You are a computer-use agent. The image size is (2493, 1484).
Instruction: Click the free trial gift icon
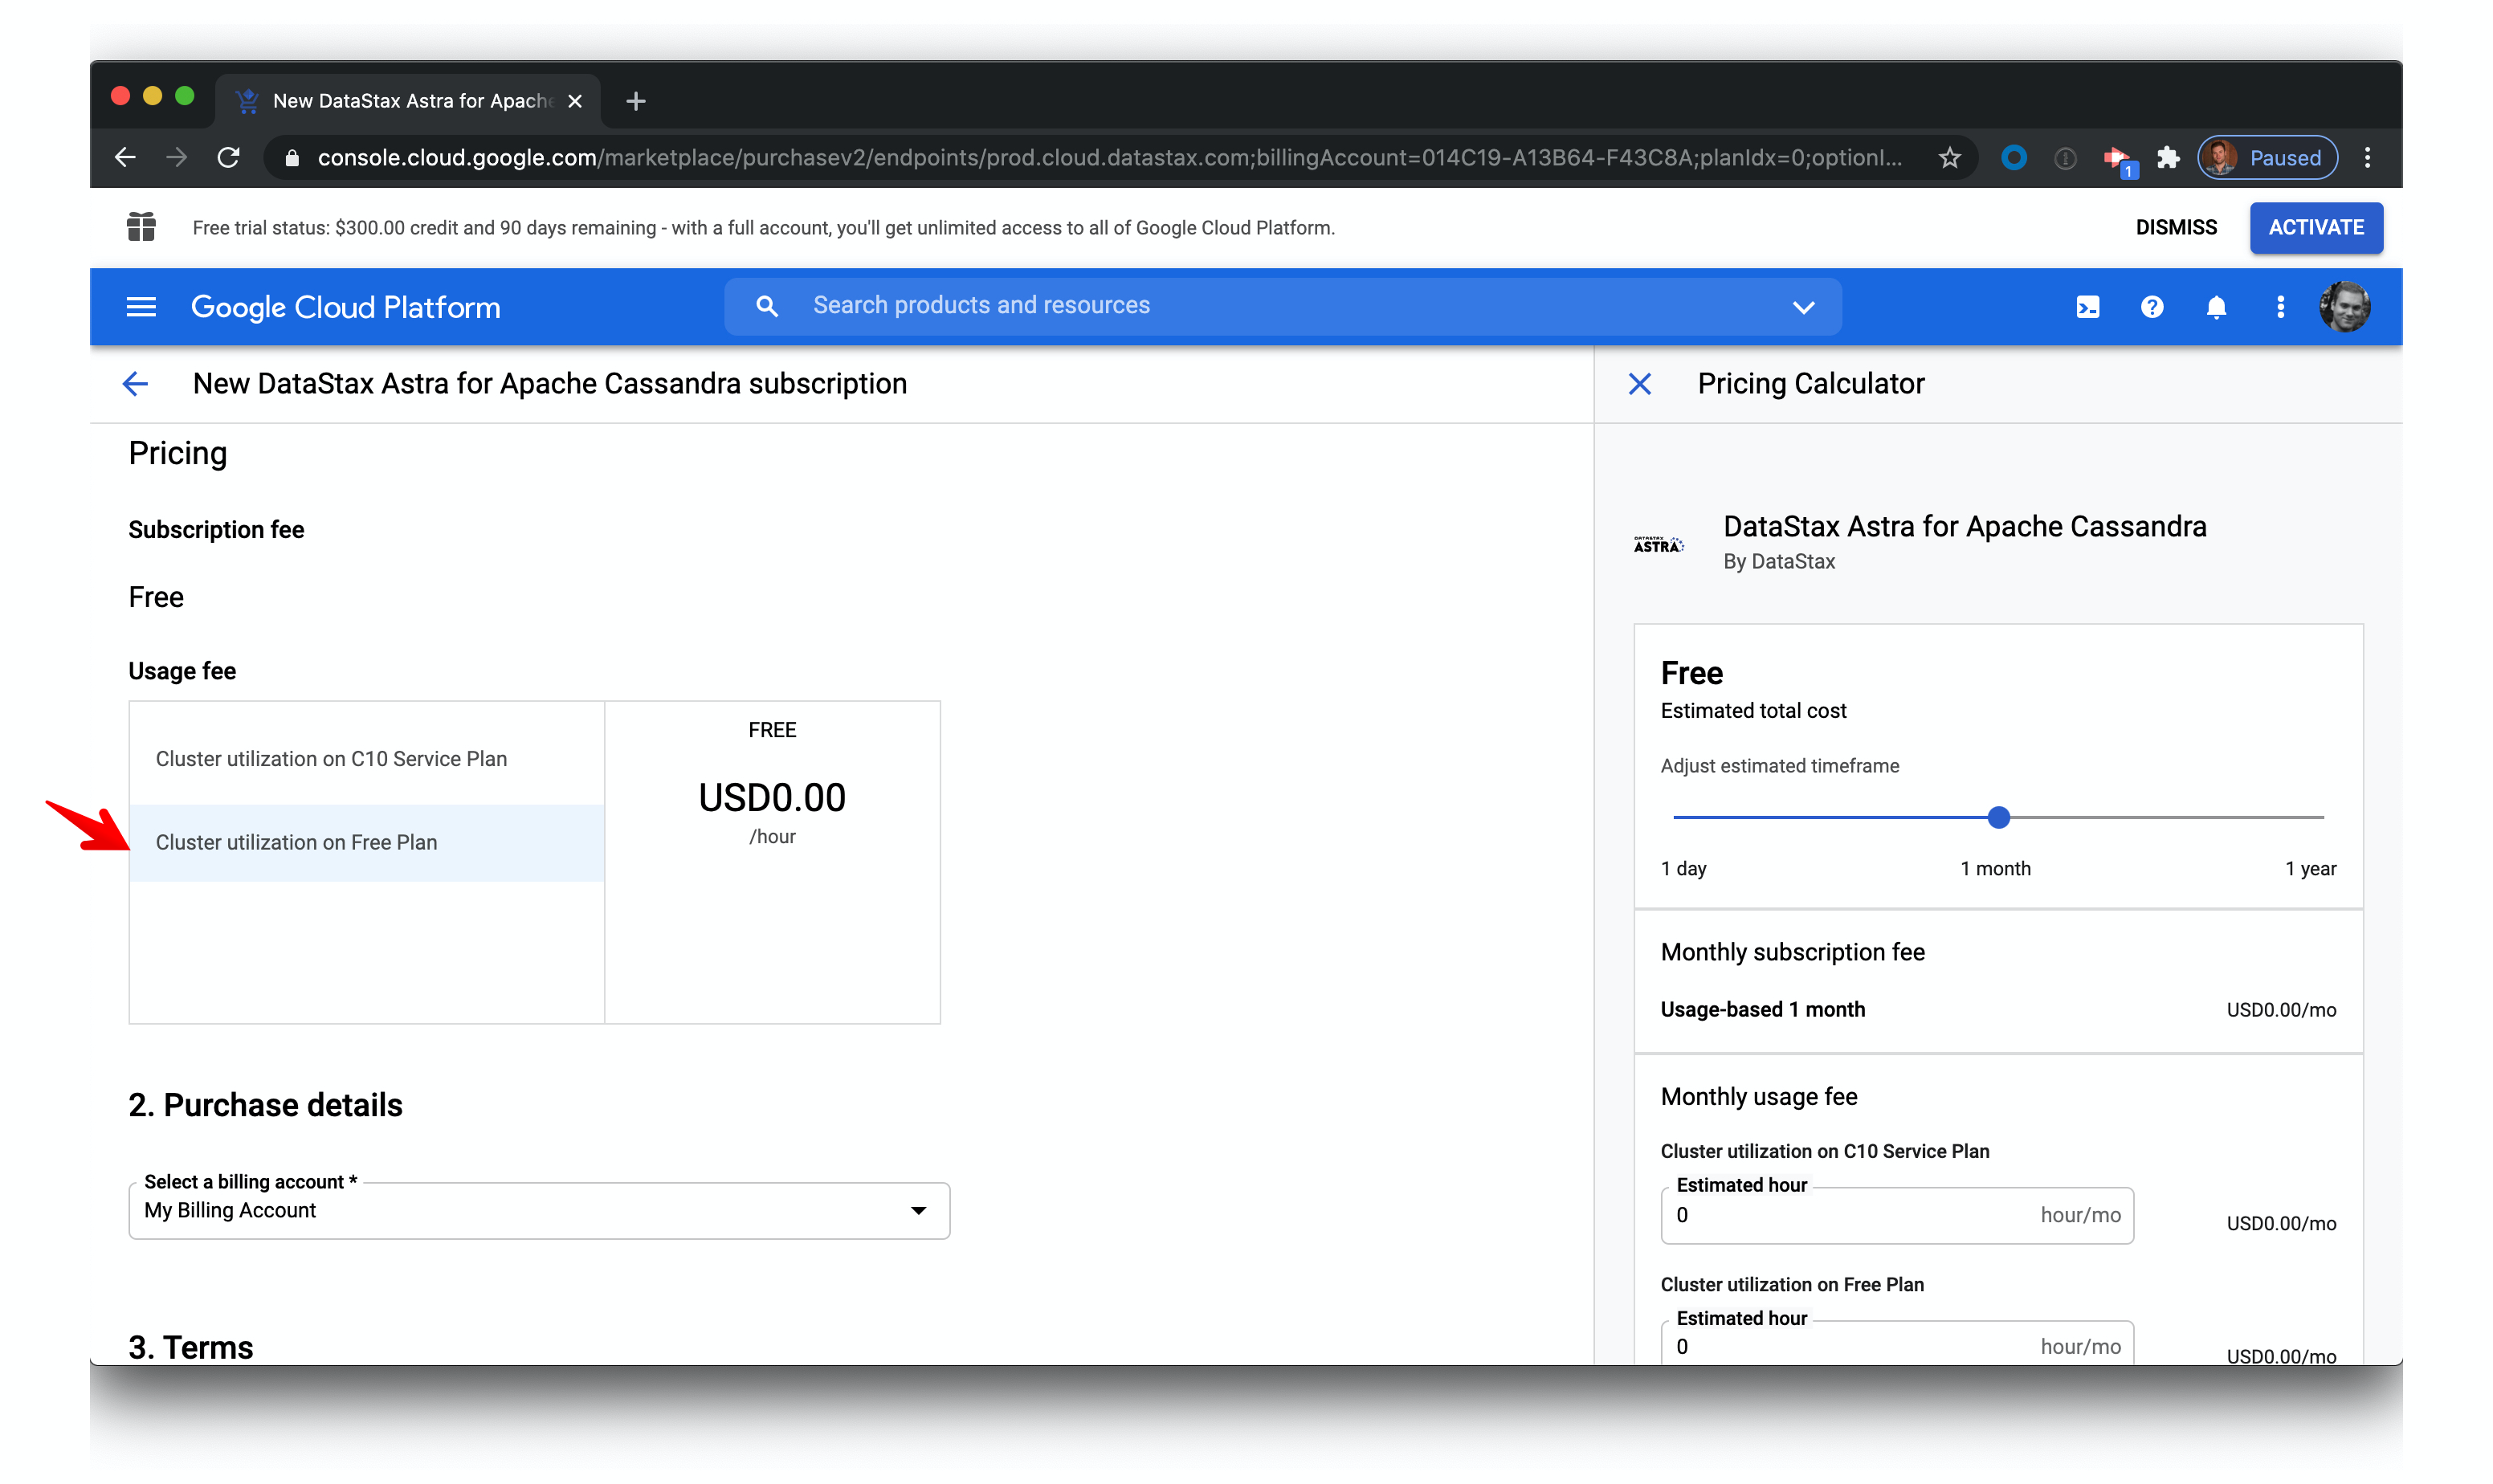click(141, 227)
